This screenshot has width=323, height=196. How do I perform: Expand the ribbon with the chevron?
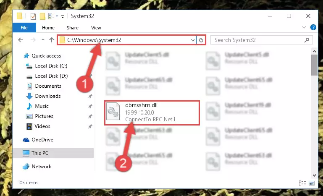coord(304,27)
